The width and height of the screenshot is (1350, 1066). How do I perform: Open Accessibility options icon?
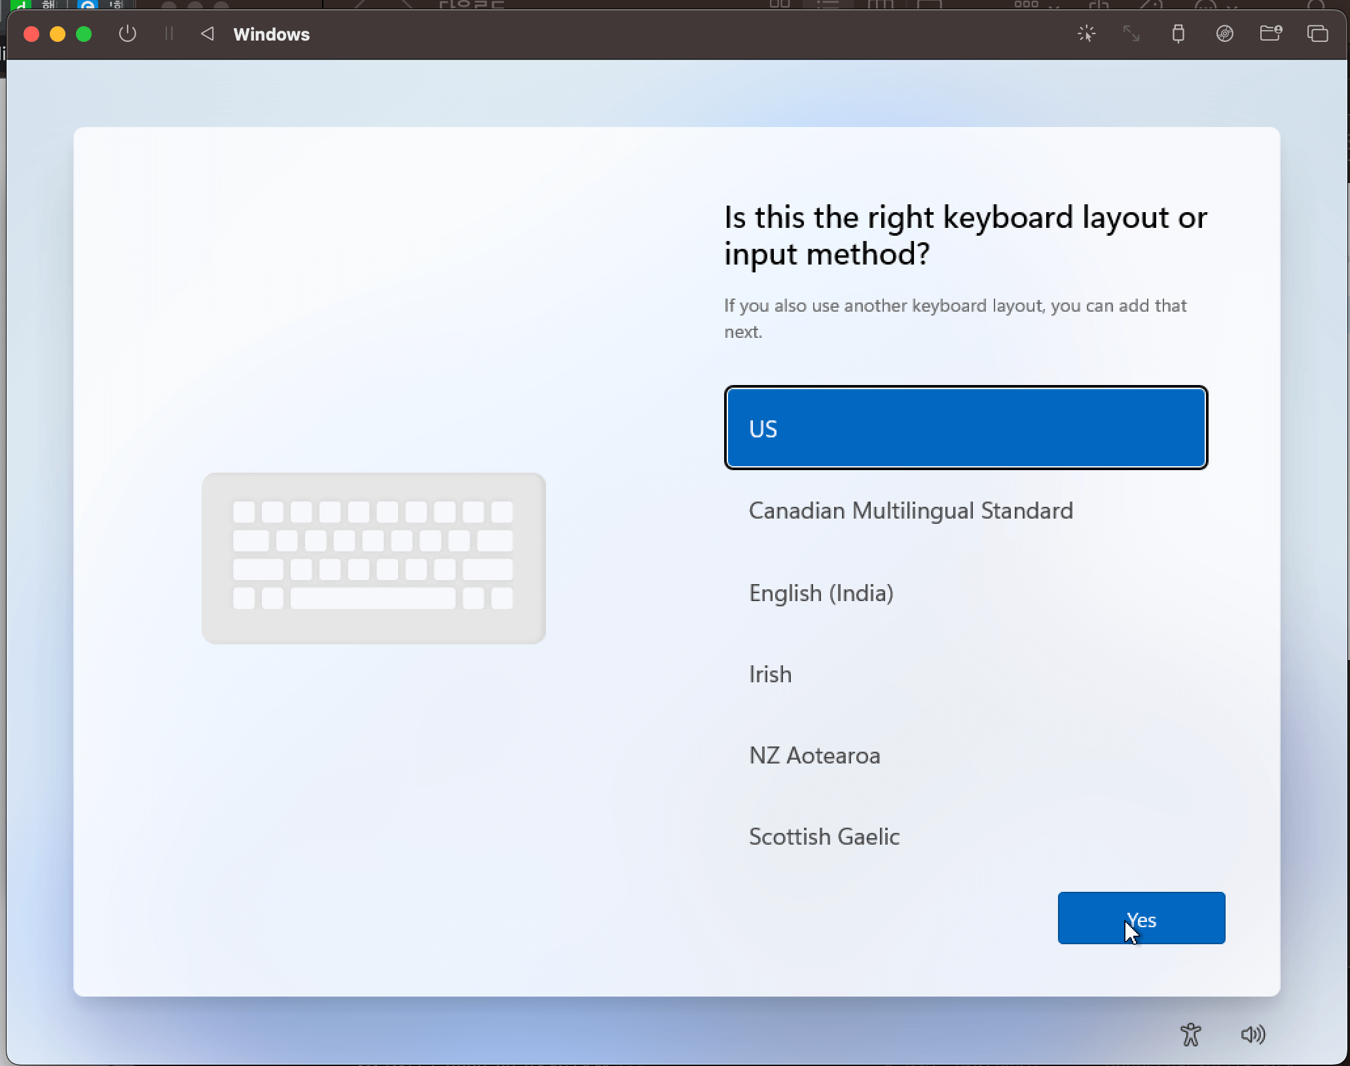[1191, 1035]
